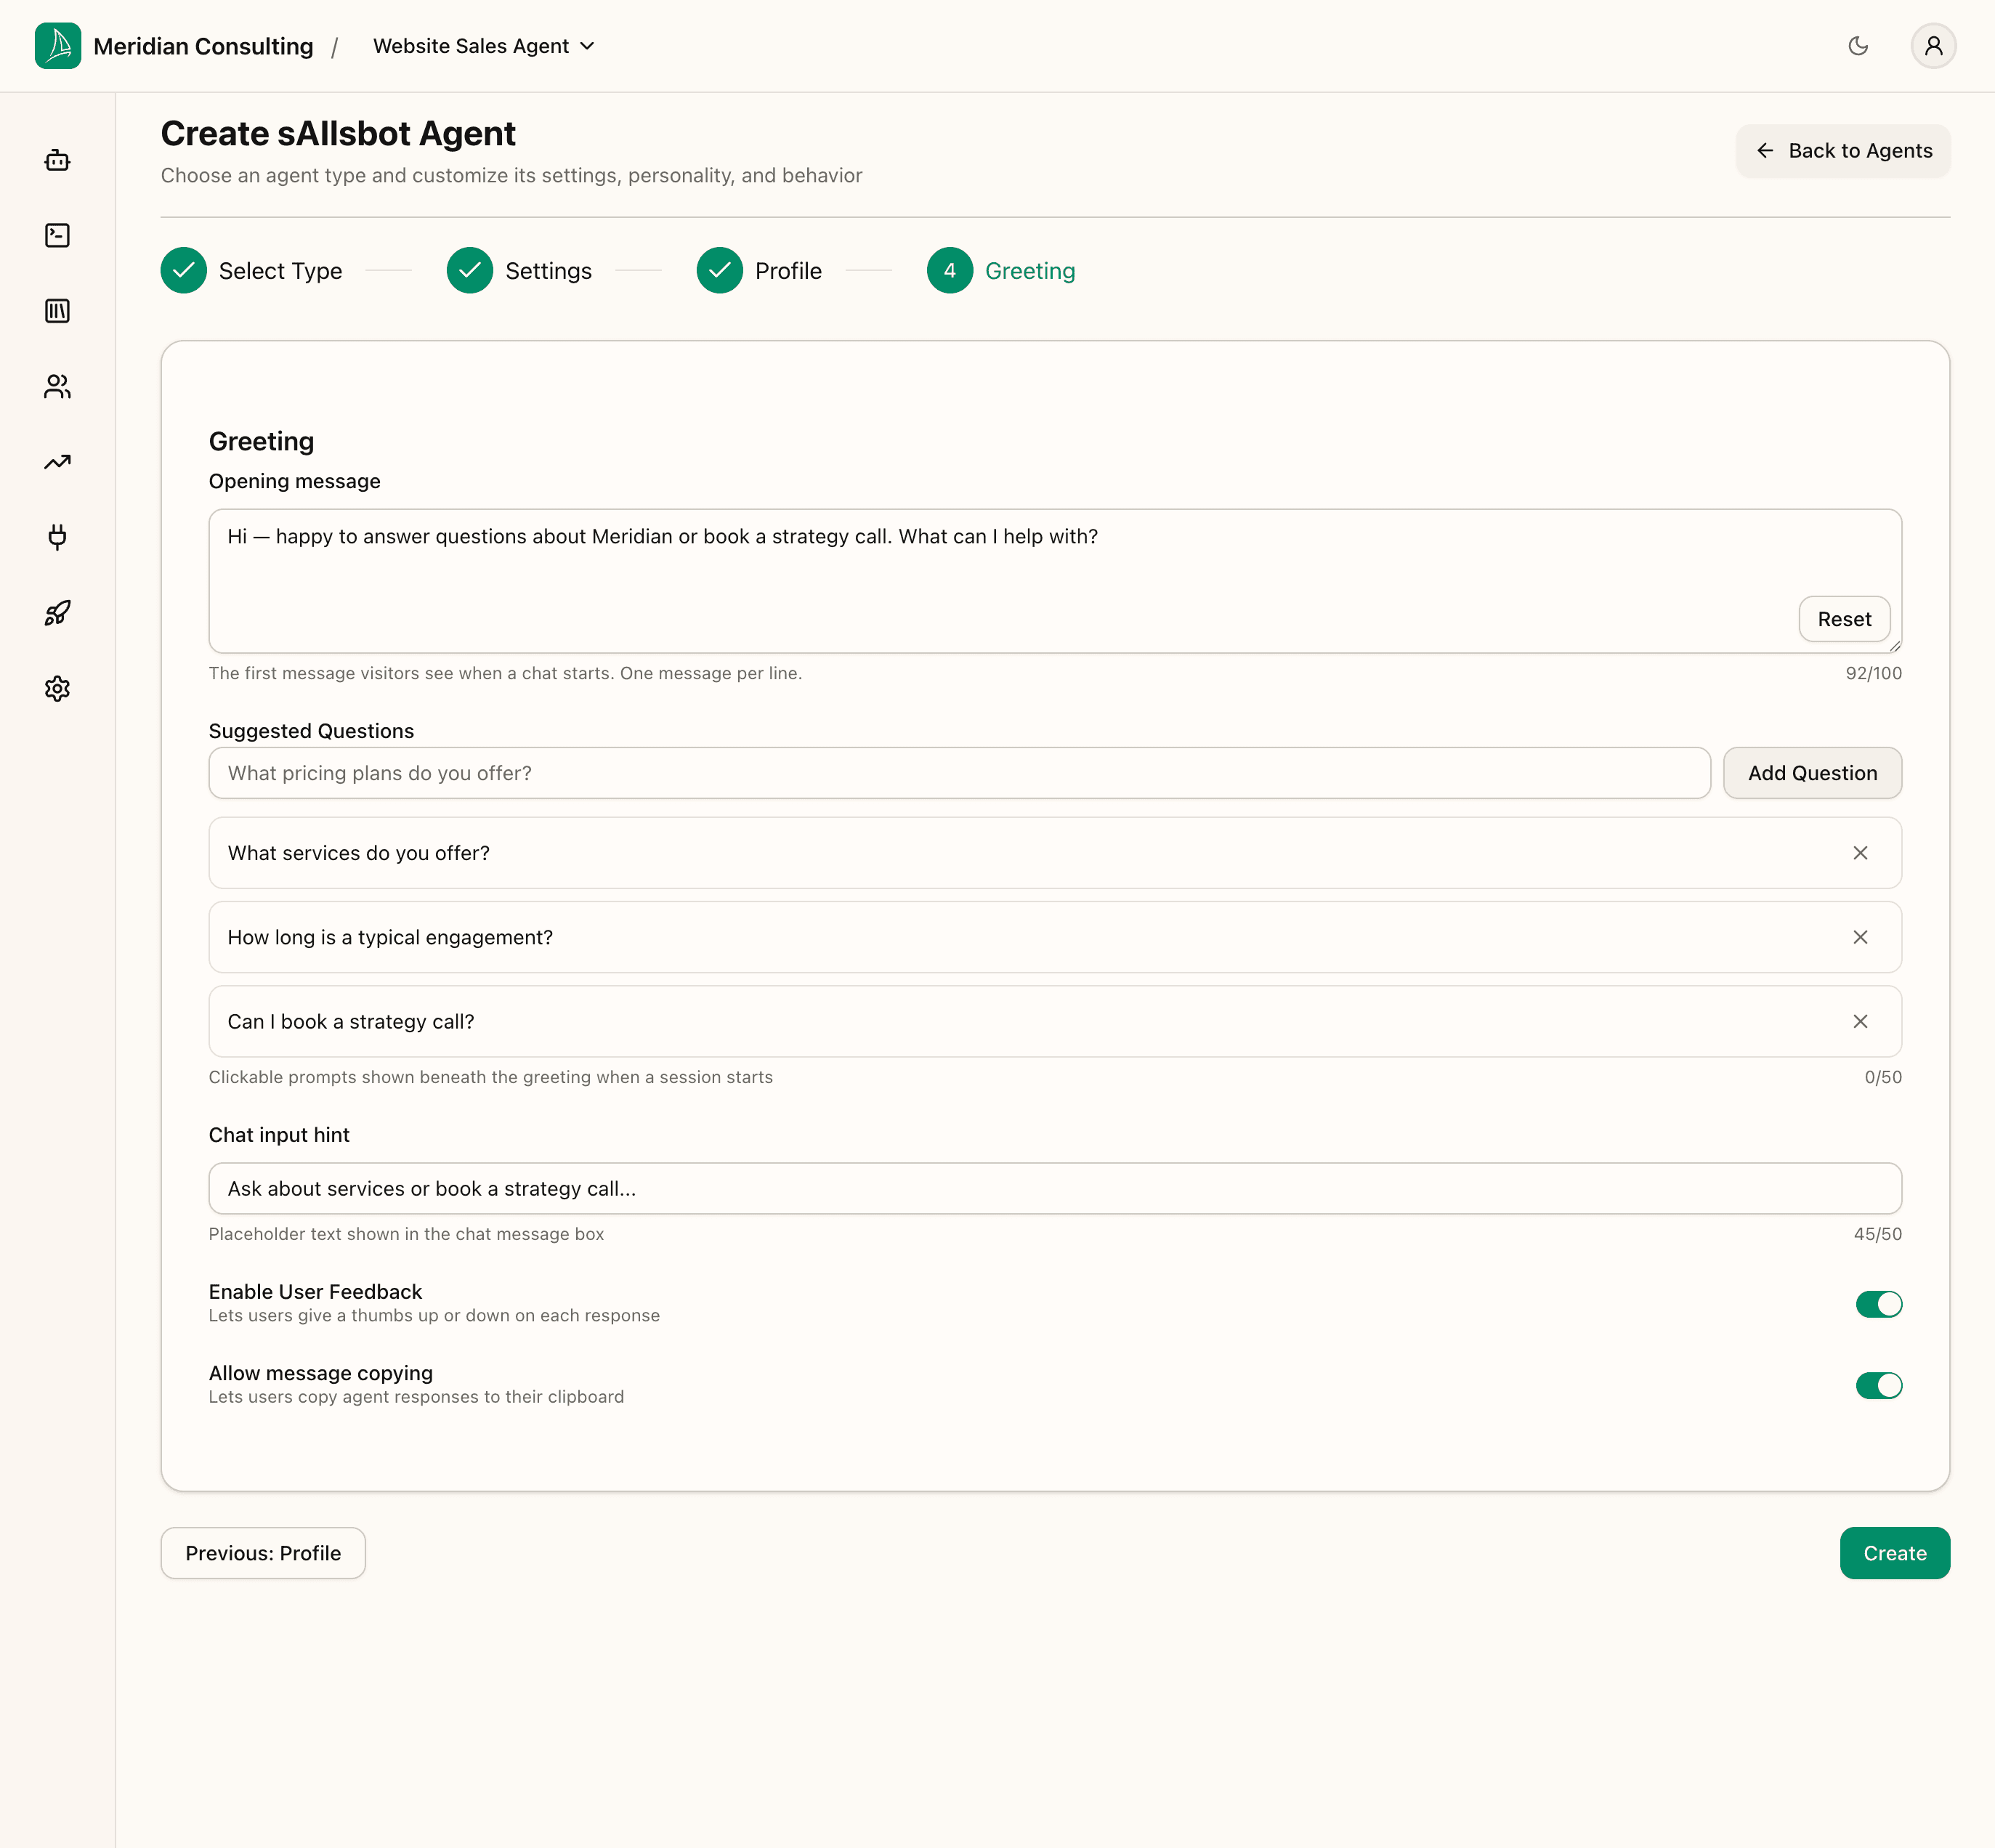Focus the Chat input hint field

click(x=1055, y=1188)
